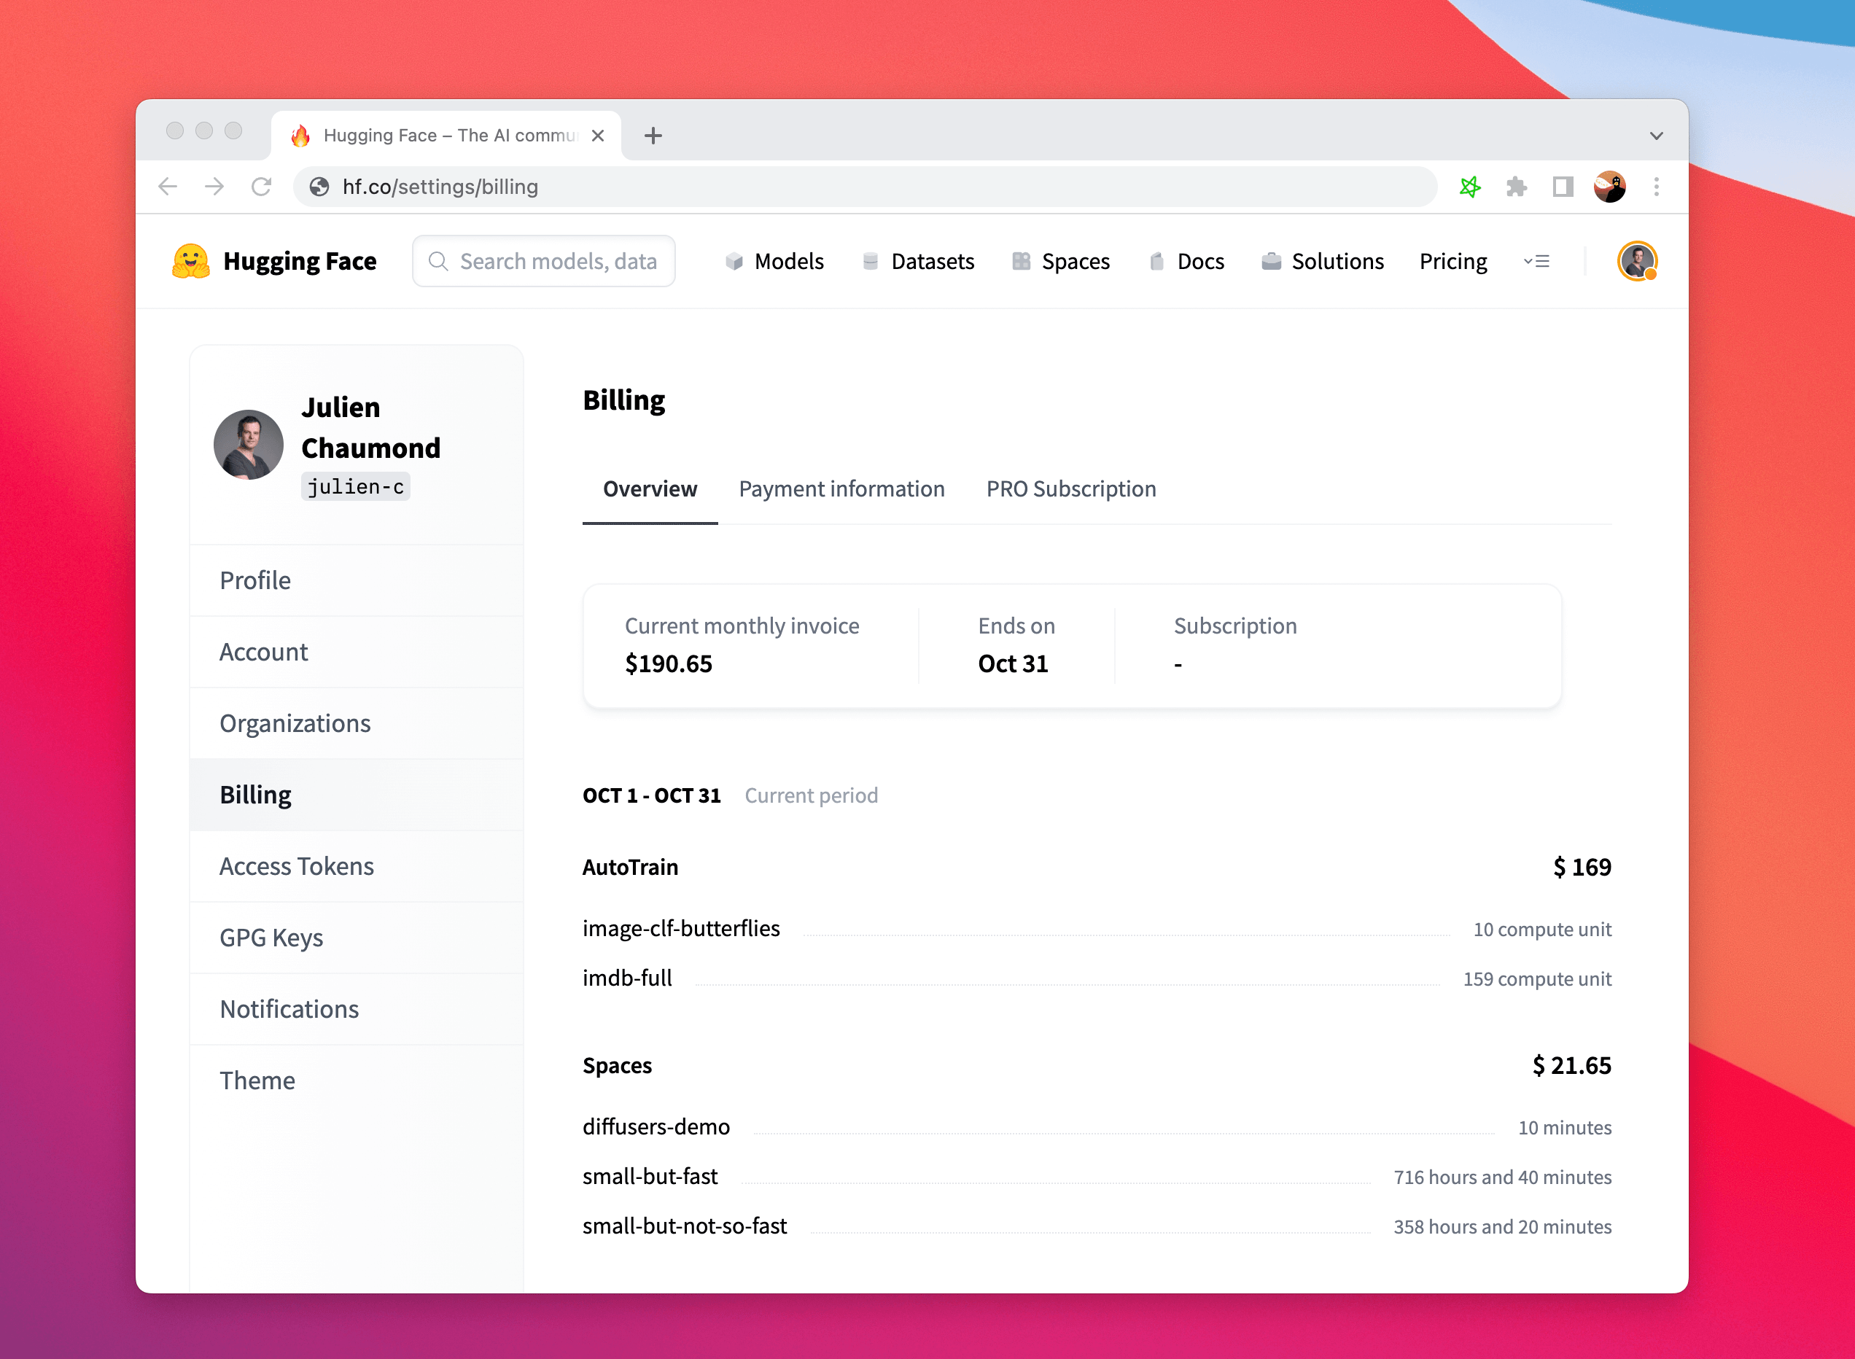Switch to Payment information tab

click(841, 488)
